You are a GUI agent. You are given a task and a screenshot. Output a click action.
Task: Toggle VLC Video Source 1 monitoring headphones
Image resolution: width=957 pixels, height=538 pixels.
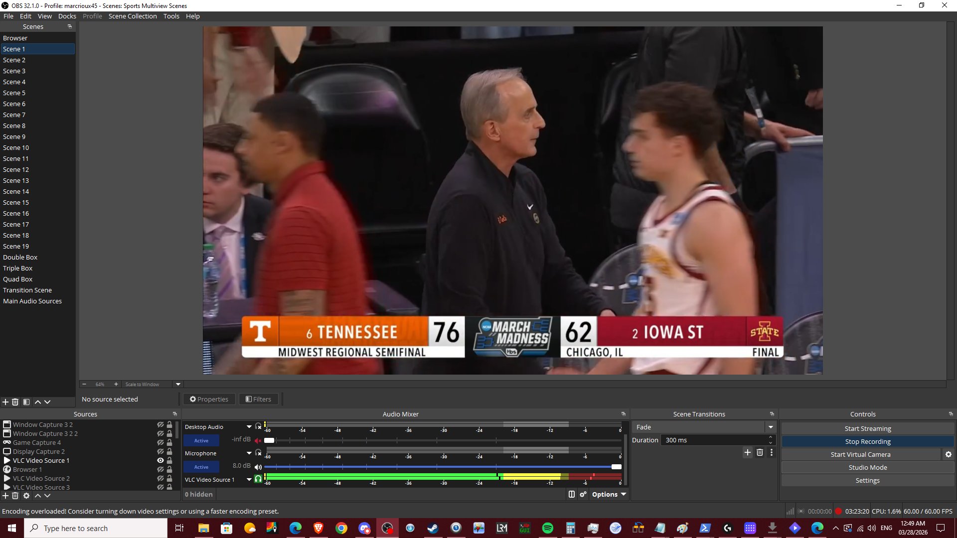[x=258, y=479]
